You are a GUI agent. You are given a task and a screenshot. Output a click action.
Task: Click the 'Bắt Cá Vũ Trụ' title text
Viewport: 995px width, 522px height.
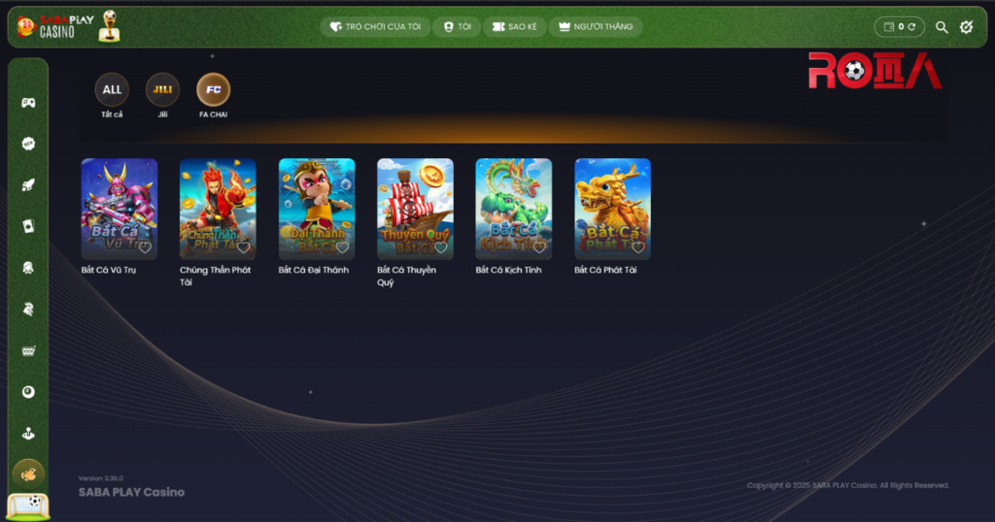(109, 270)
